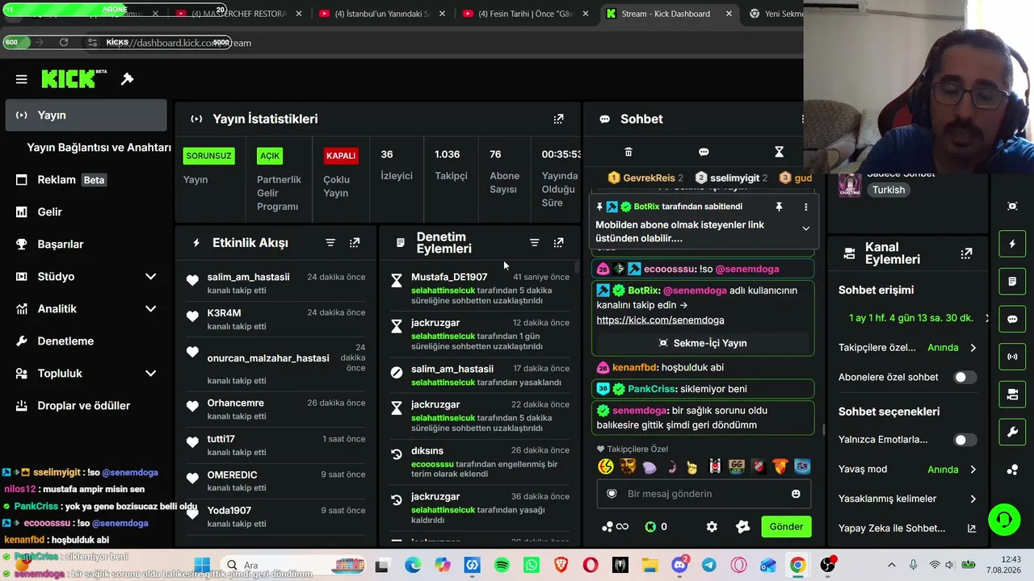
Task: Open Yapay Zeka ile Sohbet link
Action: 907,529
